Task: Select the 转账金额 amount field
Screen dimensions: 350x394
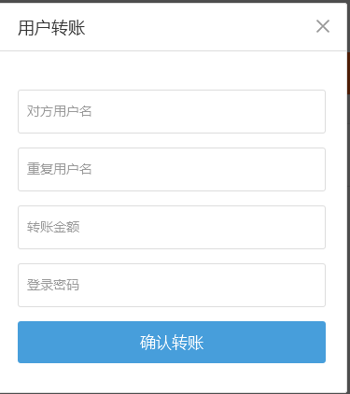Action: pyautogui.click(x=172, y=227)
